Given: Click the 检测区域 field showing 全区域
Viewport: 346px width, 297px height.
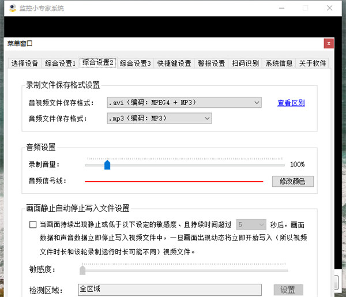Looking at the screenshot, I should click(170, 290).
